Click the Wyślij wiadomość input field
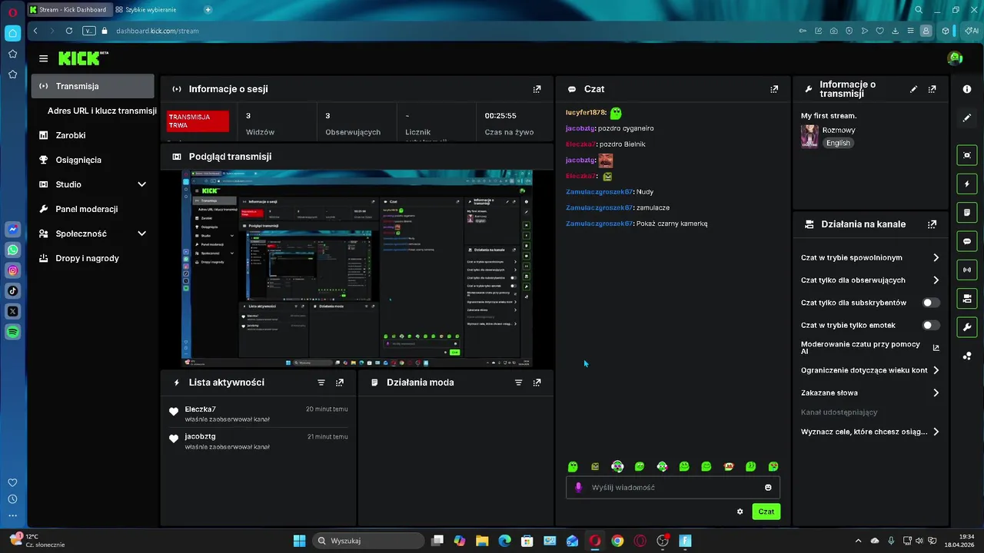 point(673,488)
